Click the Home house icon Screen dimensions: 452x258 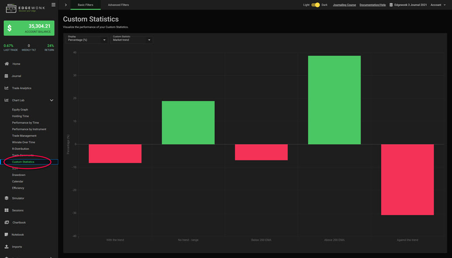pyautogui.click(x=7, y=64)
